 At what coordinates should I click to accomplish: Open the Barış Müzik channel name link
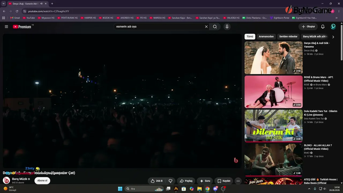20,179
